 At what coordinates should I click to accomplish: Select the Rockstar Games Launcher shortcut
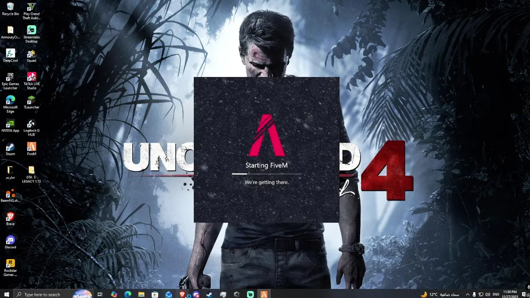(10, 268)
